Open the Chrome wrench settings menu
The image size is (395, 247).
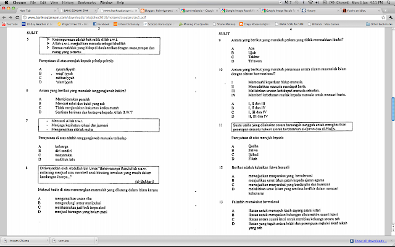coord(391,18)
